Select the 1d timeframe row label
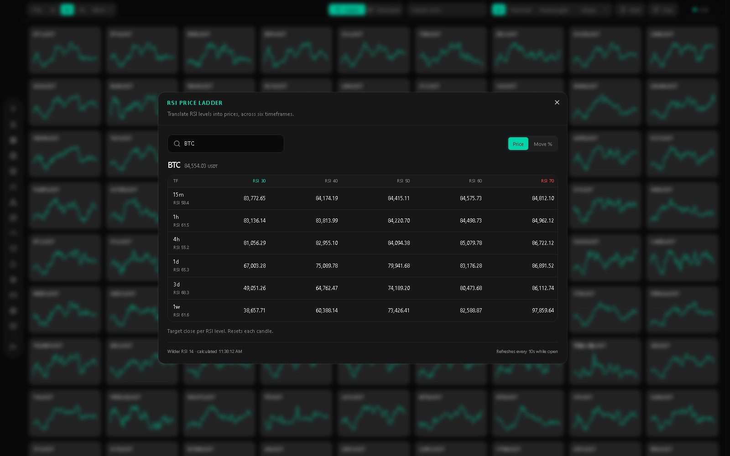 176,262
